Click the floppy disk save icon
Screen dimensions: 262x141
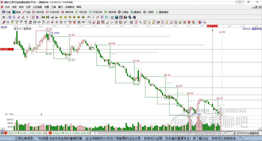(x=125, y=17)
